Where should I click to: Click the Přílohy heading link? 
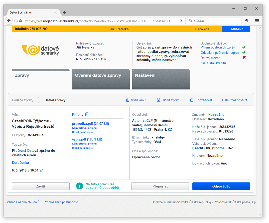tap(78, 114)
